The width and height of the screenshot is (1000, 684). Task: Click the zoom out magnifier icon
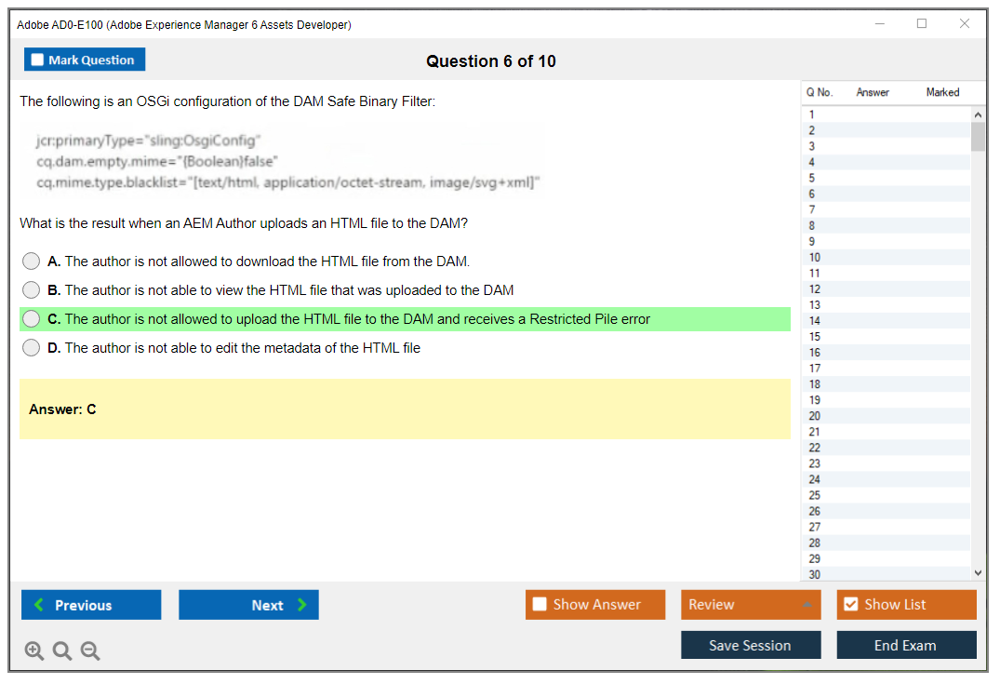pos(90,651)
